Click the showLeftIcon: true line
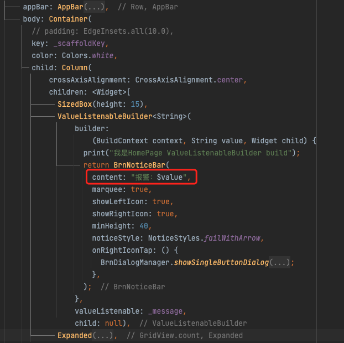The width and height of the screenshot is (344, 343). 133,201
